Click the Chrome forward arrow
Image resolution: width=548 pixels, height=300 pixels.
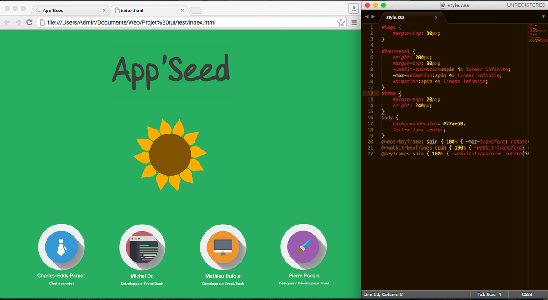18,22
